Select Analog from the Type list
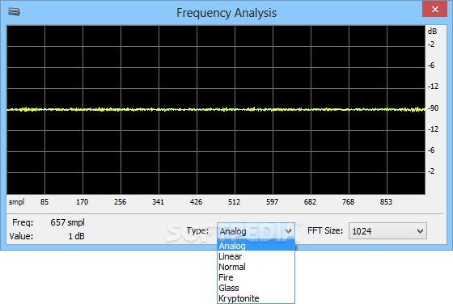Viewport: 453px width, 304px height. click(256, 246)
